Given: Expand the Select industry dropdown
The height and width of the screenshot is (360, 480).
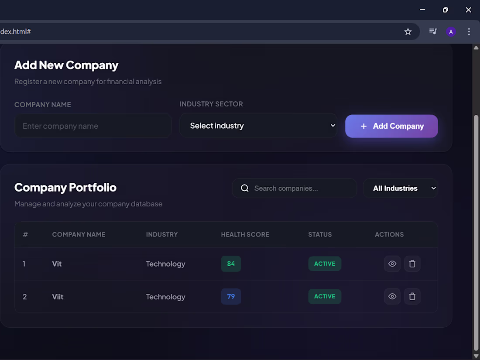Looking at the screenshot, I should (258, 126).
